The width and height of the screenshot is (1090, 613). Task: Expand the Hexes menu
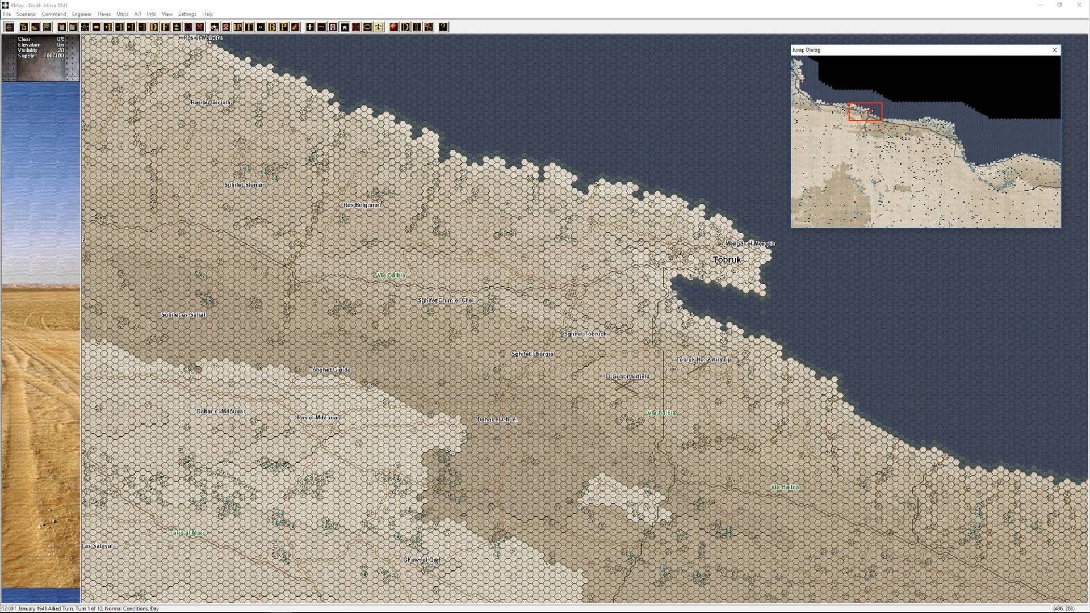(x=104, y=14)
